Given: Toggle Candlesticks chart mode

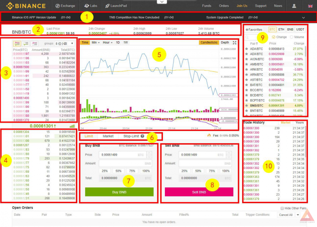Looking at the screenshot, I should point(209,42).
